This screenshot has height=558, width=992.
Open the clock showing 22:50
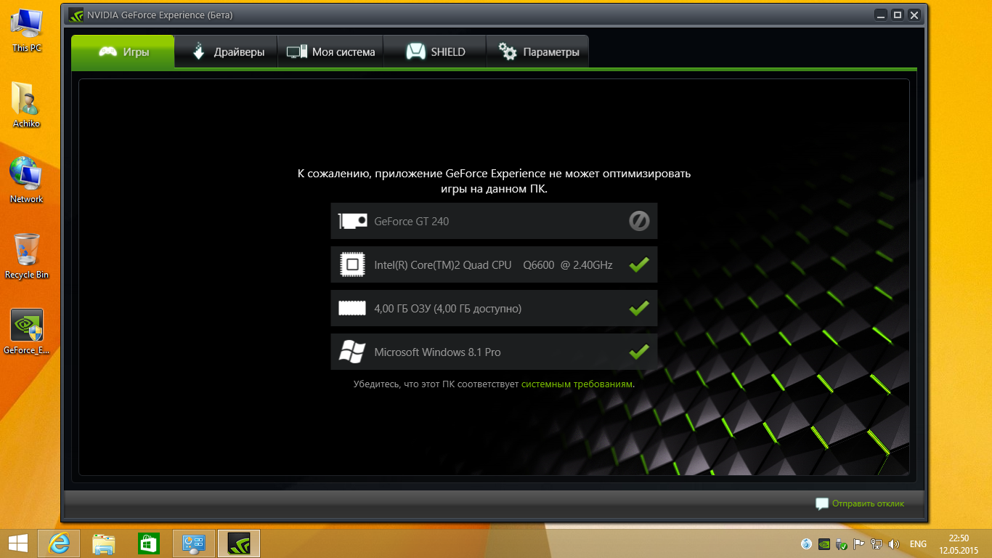[x=959, y=543]
